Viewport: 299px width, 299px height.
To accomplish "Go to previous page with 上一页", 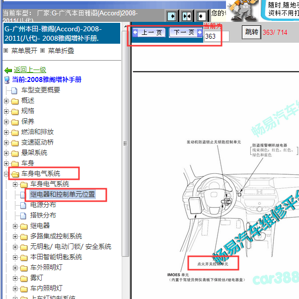I will tap(149, 33).
